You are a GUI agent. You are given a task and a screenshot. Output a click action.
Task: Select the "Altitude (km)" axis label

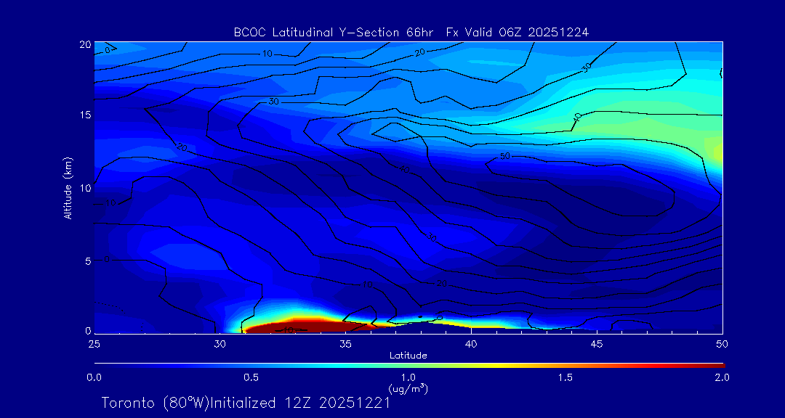[x=68, y=188]
